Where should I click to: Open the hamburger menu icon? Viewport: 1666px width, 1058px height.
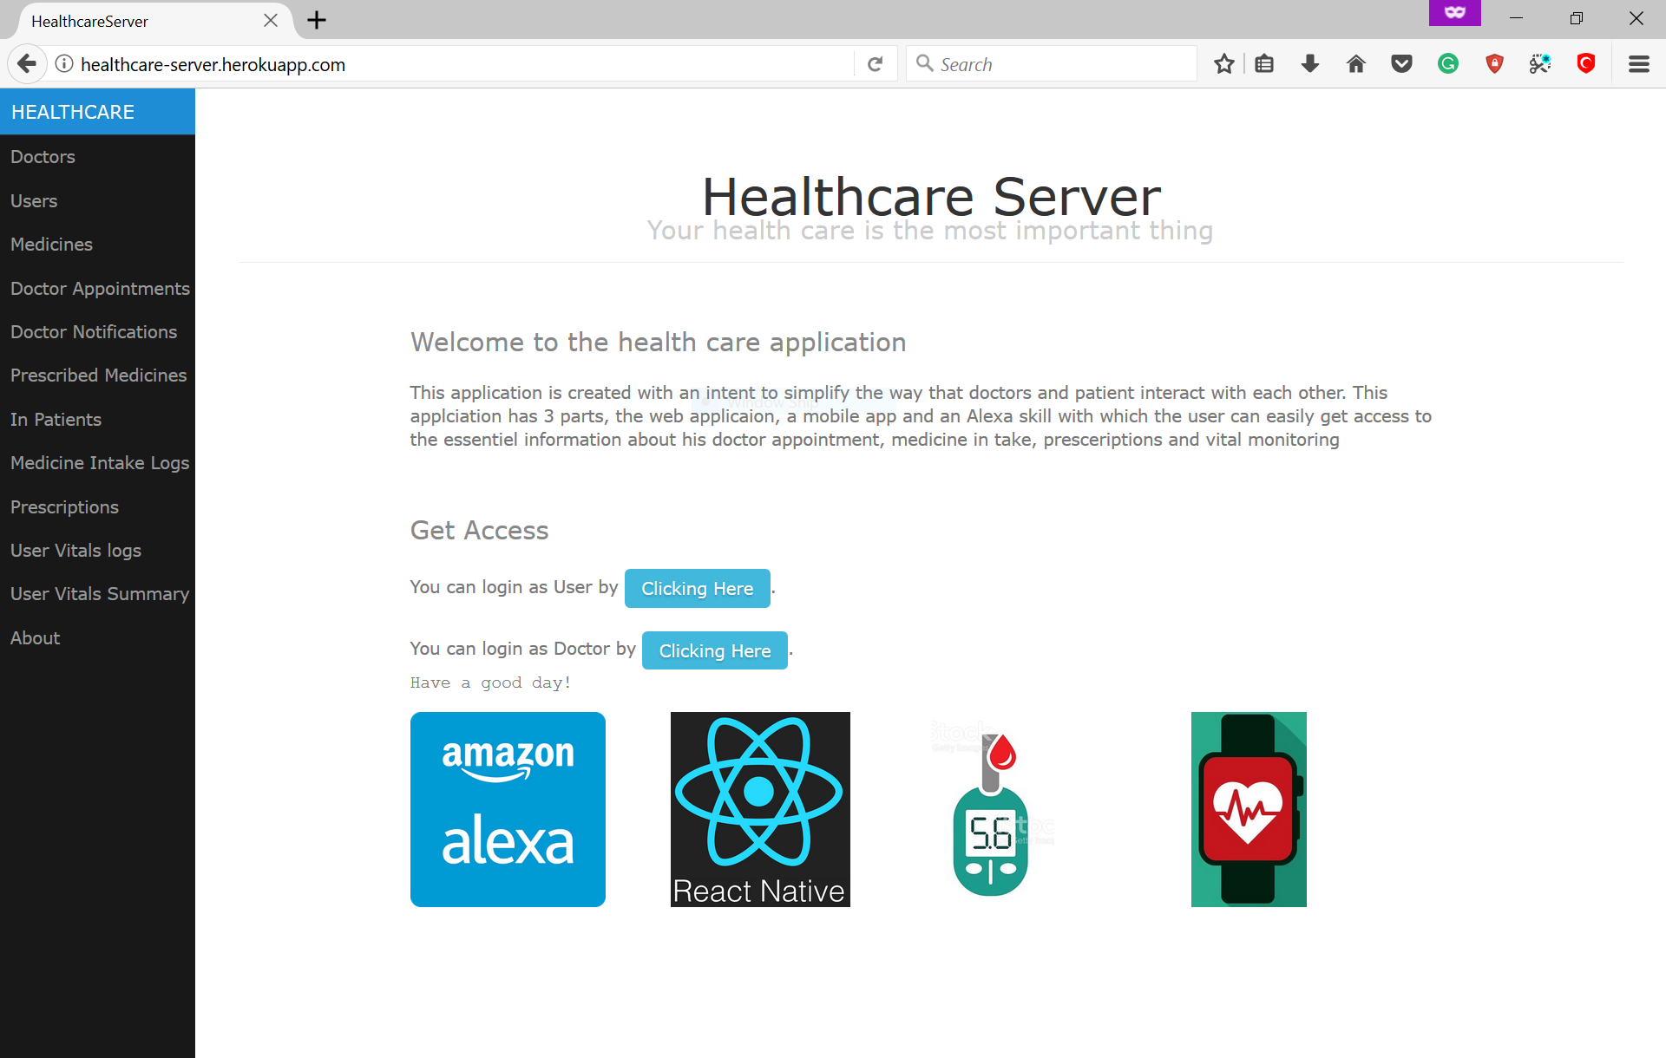click(1638, 64)
